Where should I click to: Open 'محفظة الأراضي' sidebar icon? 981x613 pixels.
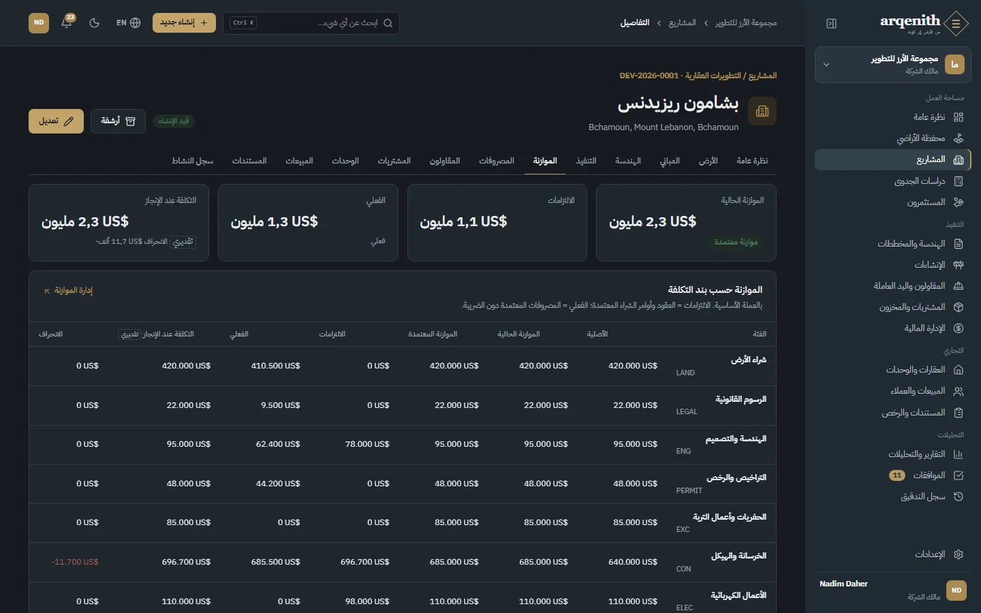(959, 138)
